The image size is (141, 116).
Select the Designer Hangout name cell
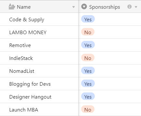(39, 97)
